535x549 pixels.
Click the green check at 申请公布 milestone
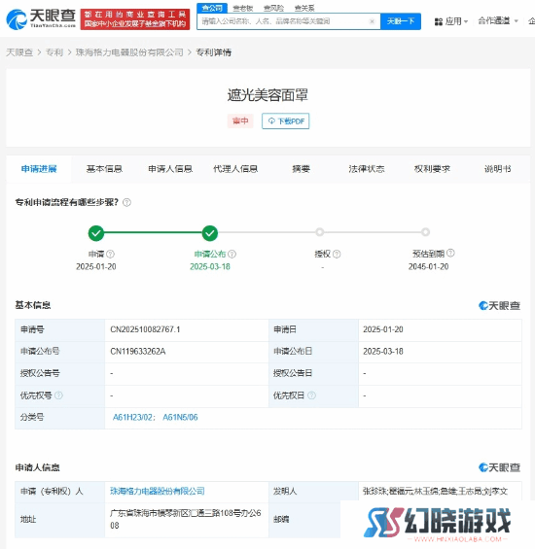coord(210,233)
